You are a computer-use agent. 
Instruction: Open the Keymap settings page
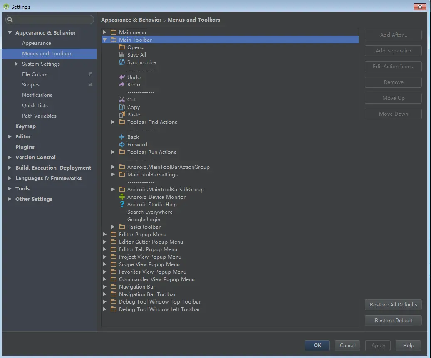pyautogui.click(x=25, y=126)
